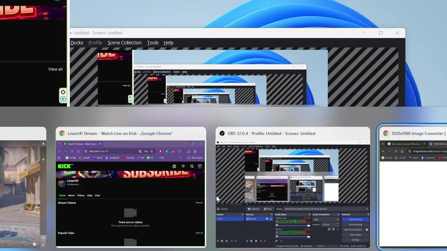Click the Filters button in the OBS source toolbar
The width and height of the screenshot is (447, 251).
(268, 209)
